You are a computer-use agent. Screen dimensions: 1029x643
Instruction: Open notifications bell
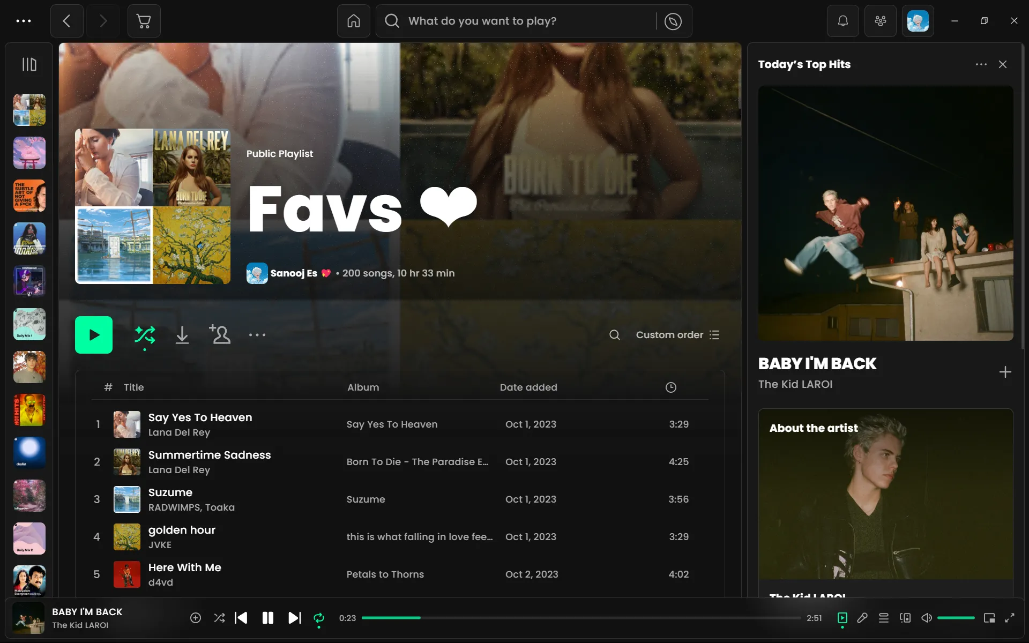click(843, 21)
